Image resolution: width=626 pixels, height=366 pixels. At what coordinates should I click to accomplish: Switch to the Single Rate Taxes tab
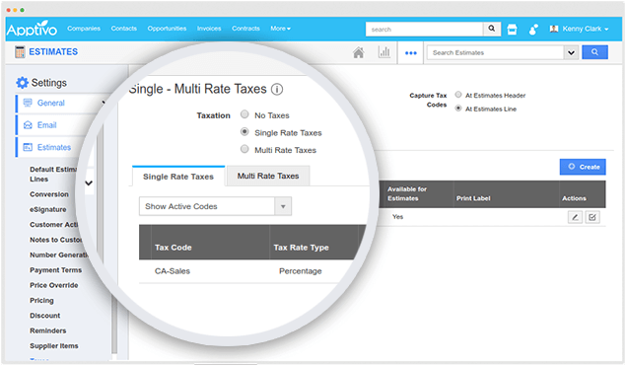[178, 177]
